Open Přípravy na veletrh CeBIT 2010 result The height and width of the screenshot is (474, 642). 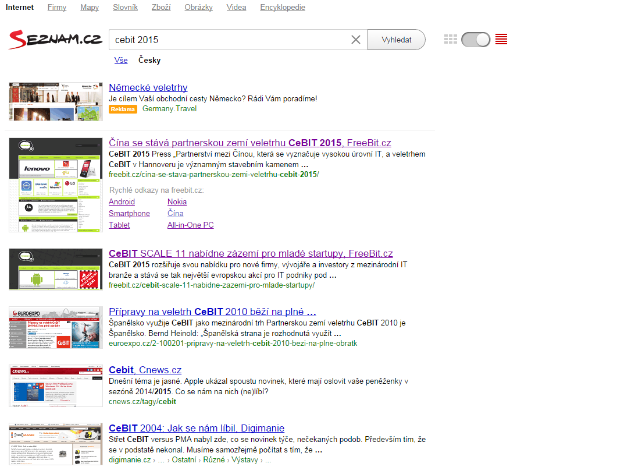click(x=212, y=312)
